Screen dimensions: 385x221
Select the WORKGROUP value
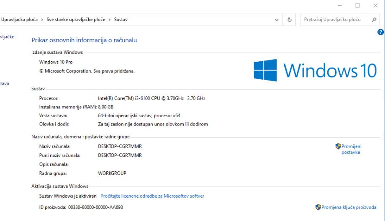coord(112,173)
